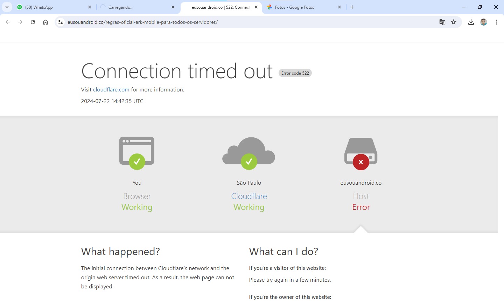The height and width of the screenshot is (301, 504).
Task: Open a new tab with plus button
Action: [352, 7]
